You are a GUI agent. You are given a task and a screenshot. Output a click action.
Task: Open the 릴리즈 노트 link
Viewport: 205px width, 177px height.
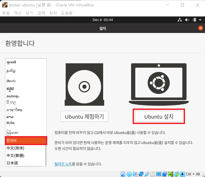pyautogui.click(x=63, y=164)
